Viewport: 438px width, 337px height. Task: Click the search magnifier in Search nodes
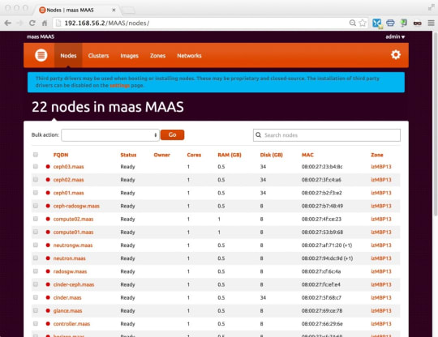pos(259,135)
